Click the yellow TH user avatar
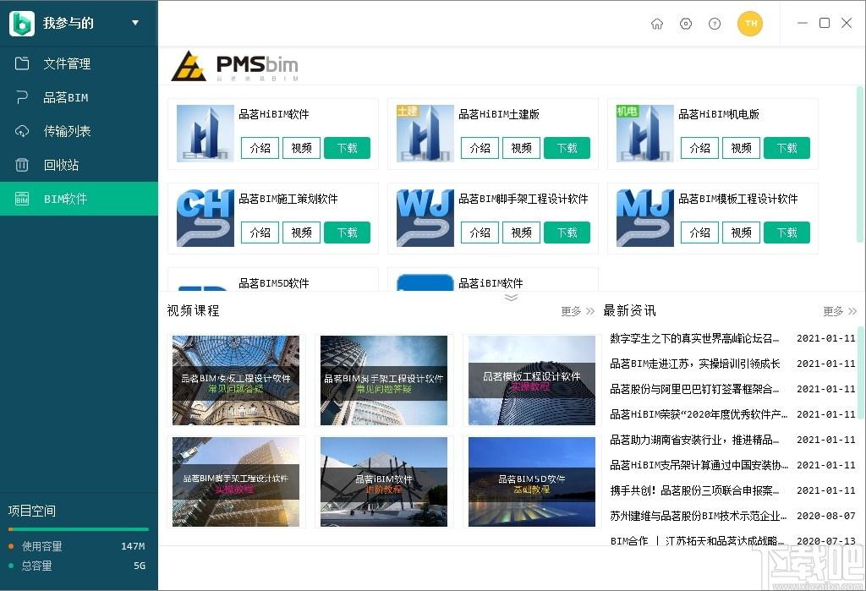Viewport: 866px width, 591px height. coord(750,23)
